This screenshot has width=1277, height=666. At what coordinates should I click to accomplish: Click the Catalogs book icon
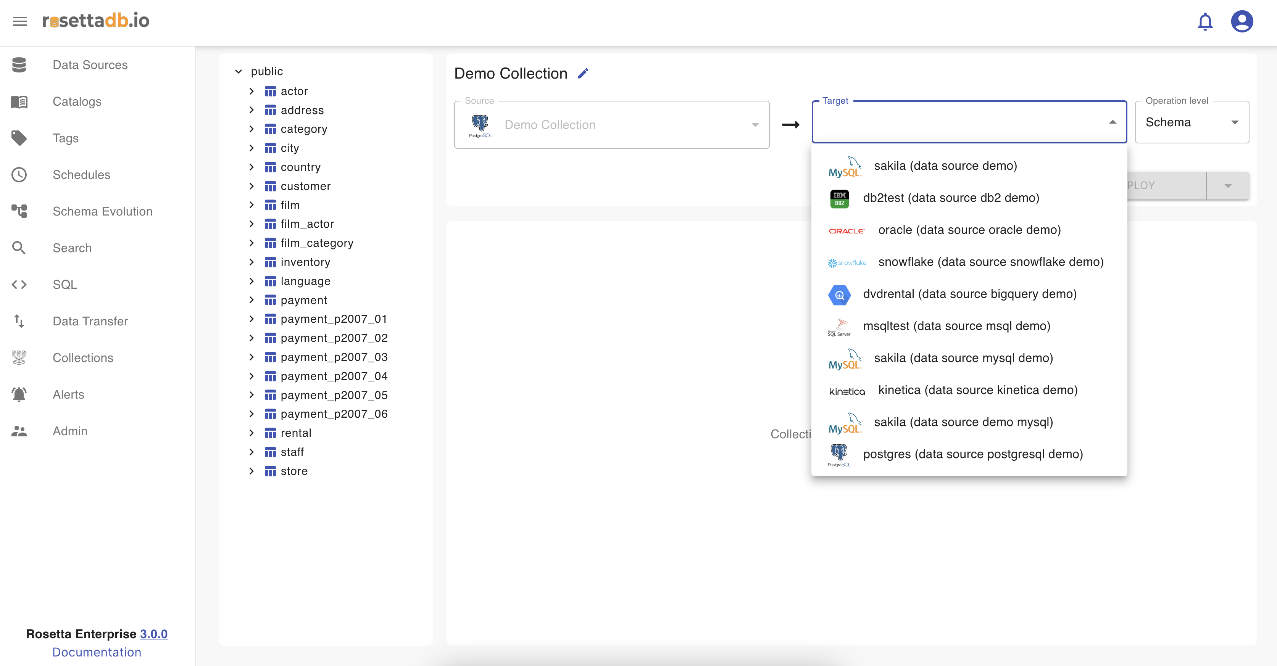(19, 101)
